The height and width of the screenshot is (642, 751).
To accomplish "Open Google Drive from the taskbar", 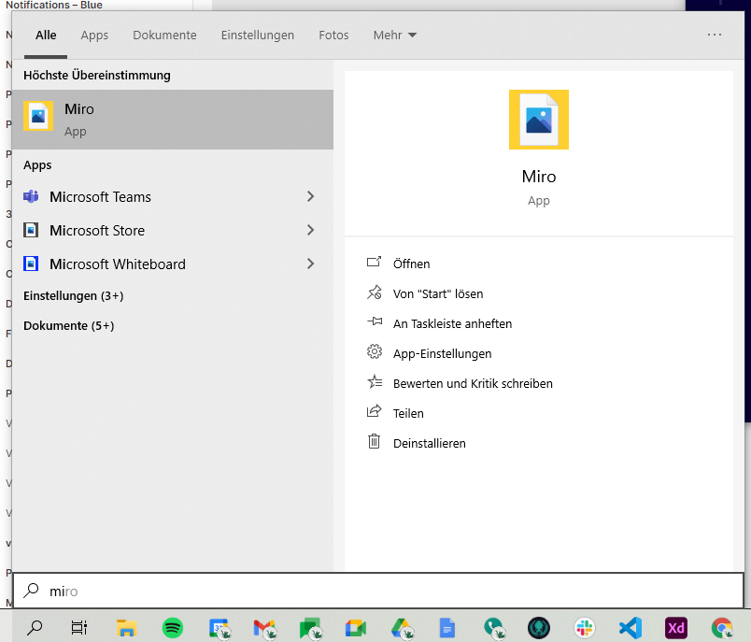I will 403,628.
